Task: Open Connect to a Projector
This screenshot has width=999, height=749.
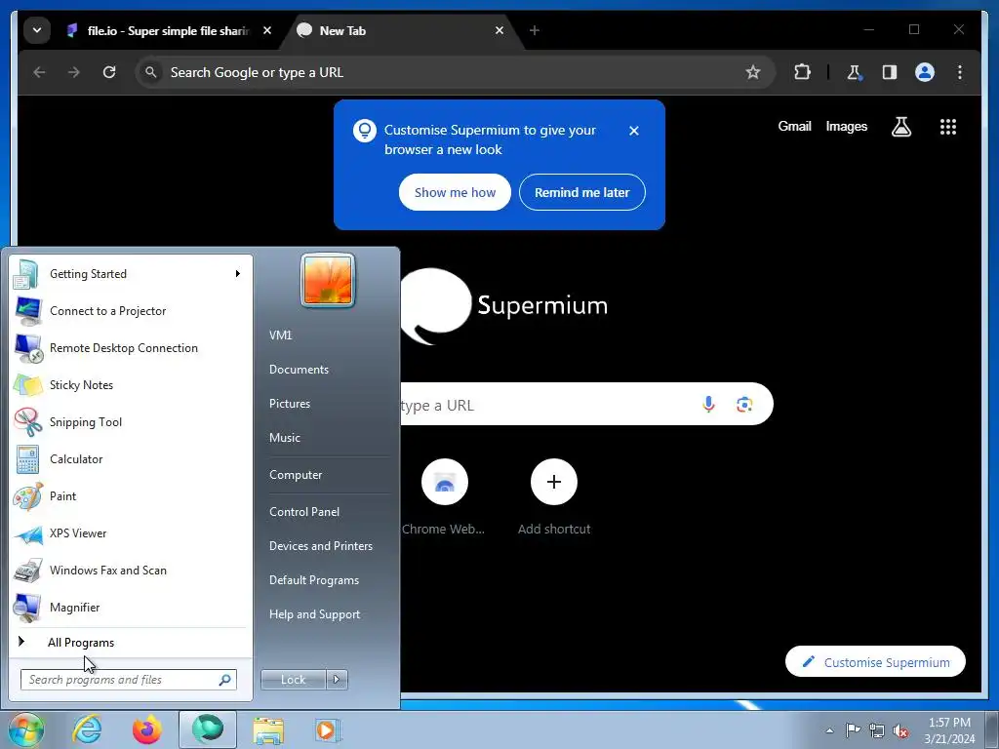Action: click(130, 311)
